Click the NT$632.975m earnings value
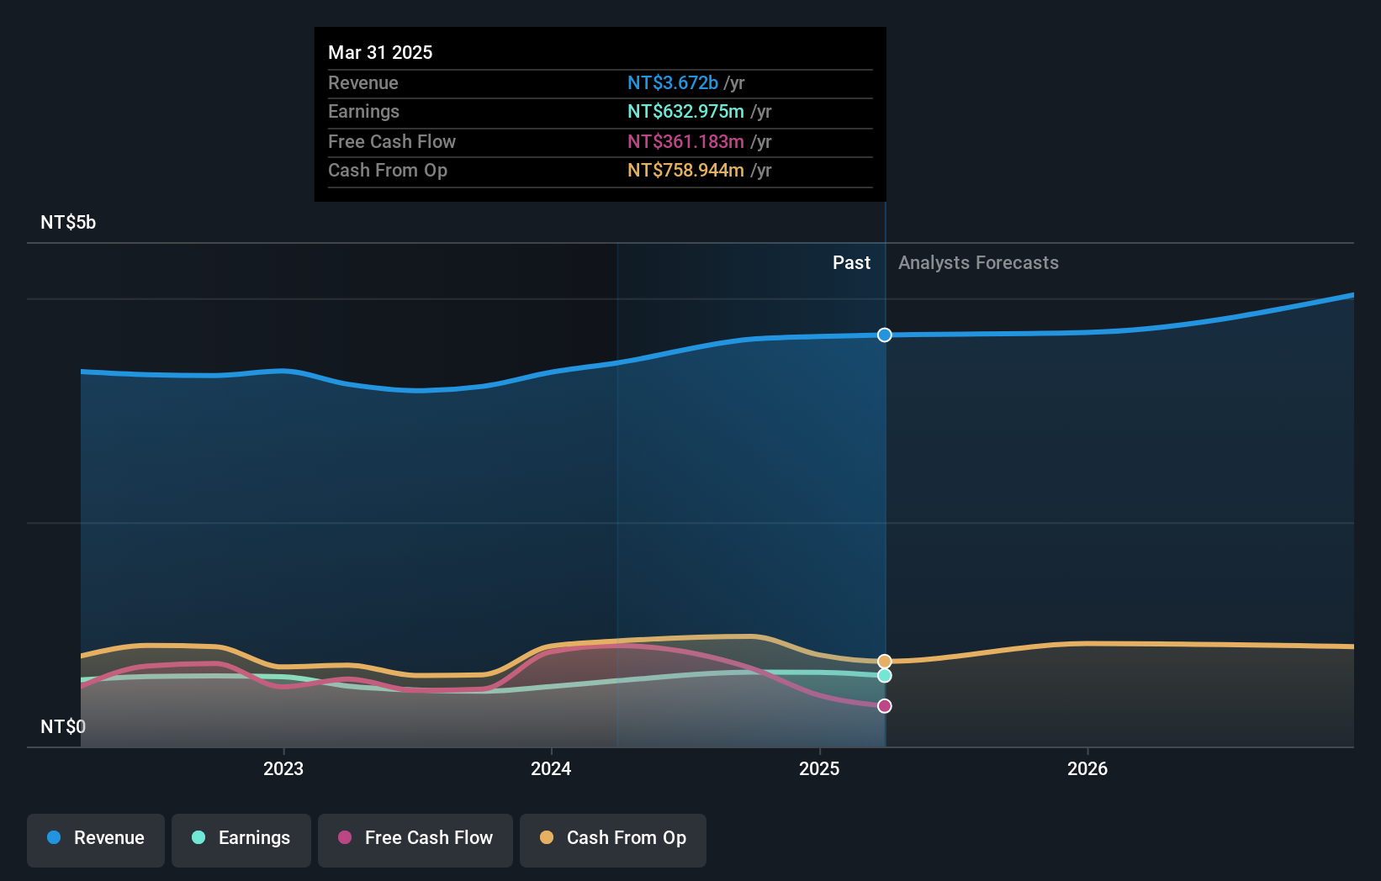Image resolution: width=1381 pixels, height=881 pixels. tap(685, 112)
